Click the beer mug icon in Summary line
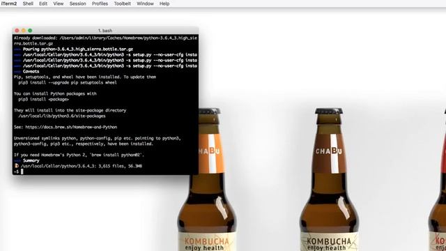The image size is (446, 251). click(17, 166)
